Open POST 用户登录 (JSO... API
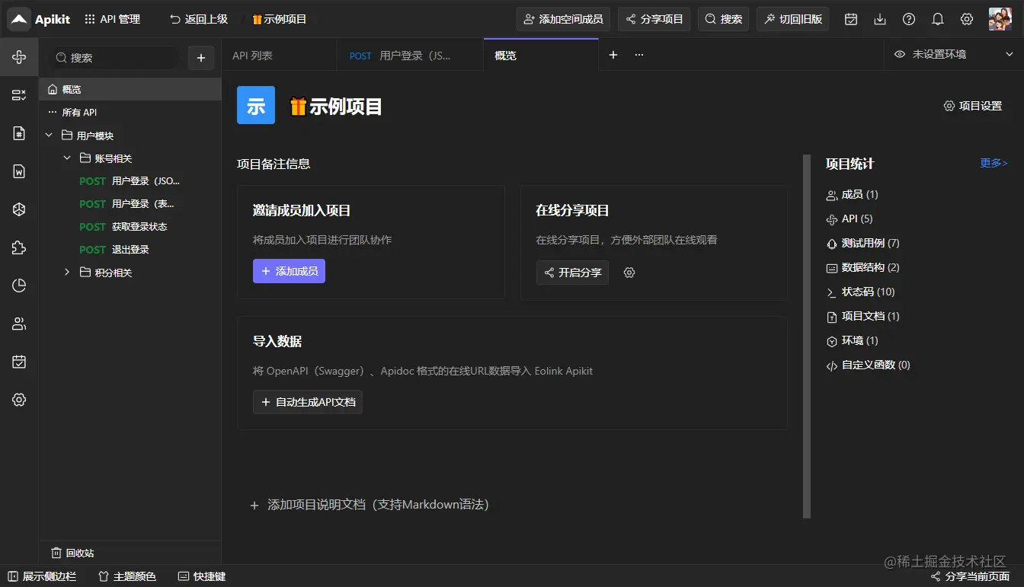Screen dimensions: 1024x587 pyautogui.click(x=130, y=181)
